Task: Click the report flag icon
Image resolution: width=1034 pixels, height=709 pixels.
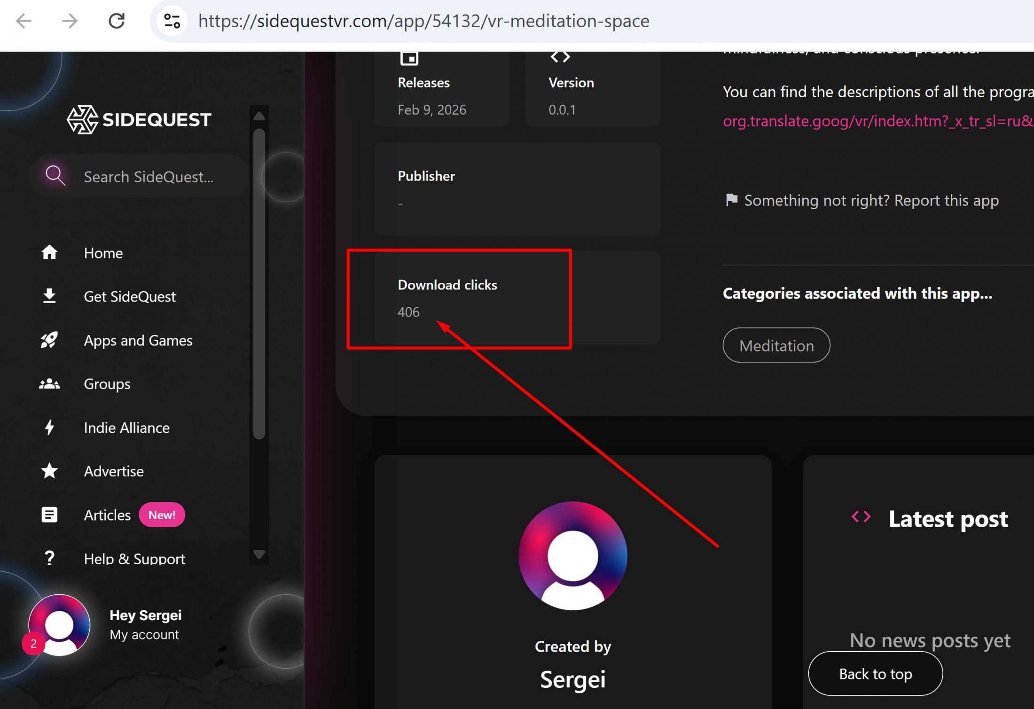Action: click(731, 200)
